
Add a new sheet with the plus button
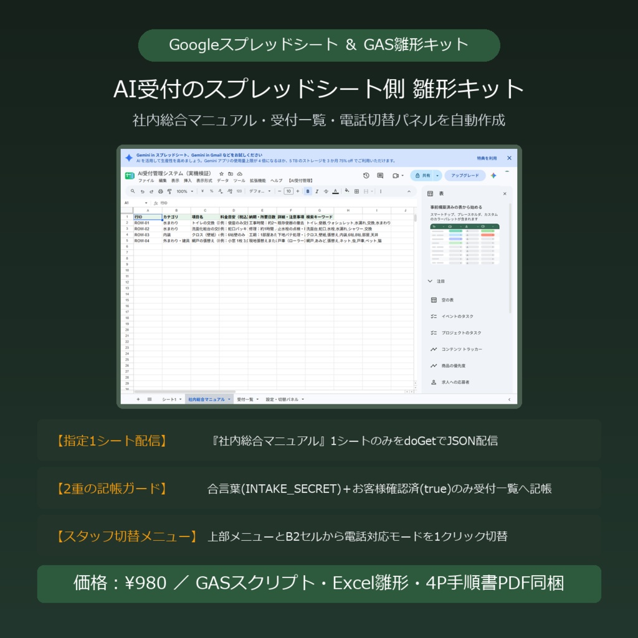138,399
